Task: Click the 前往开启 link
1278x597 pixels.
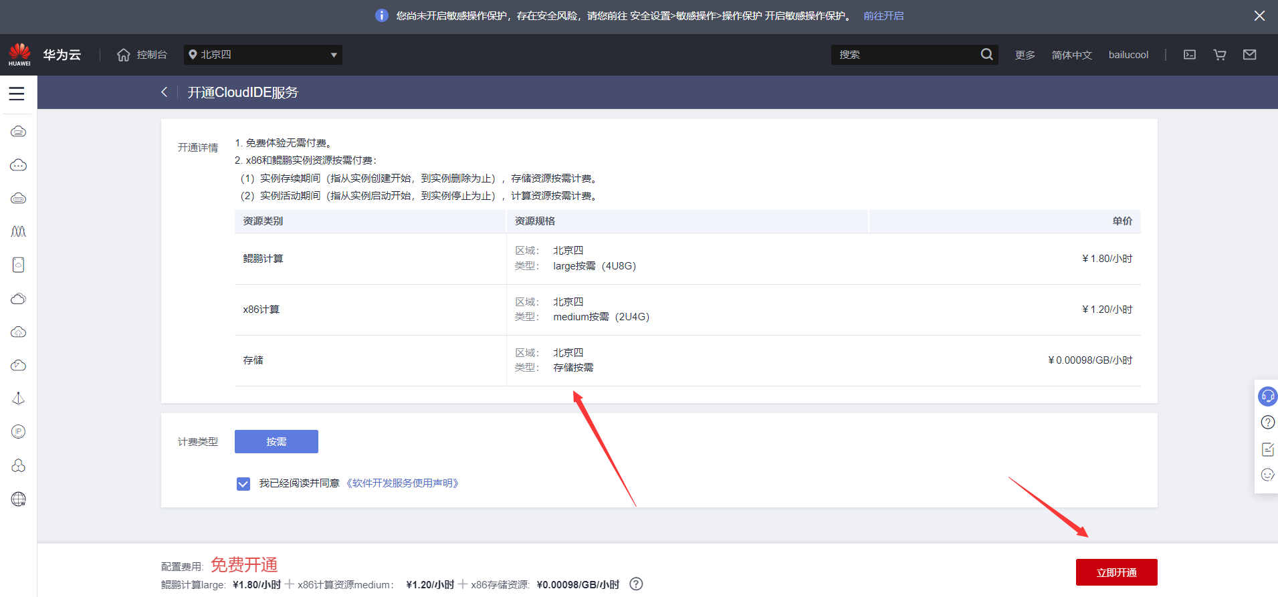Action: point(883,15)
